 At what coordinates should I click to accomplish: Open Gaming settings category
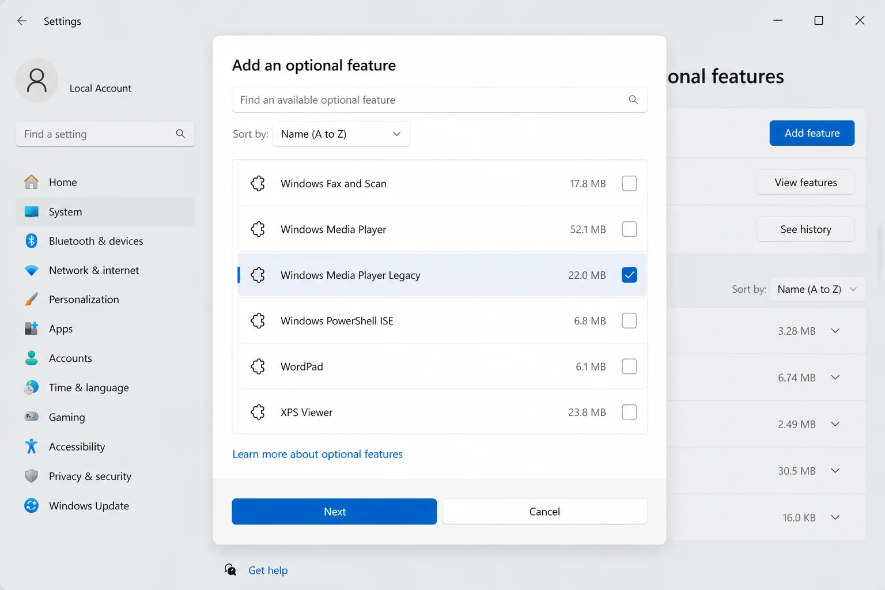pos(105,417)
